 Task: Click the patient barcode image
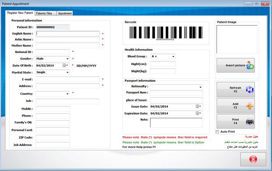[166, 33]
